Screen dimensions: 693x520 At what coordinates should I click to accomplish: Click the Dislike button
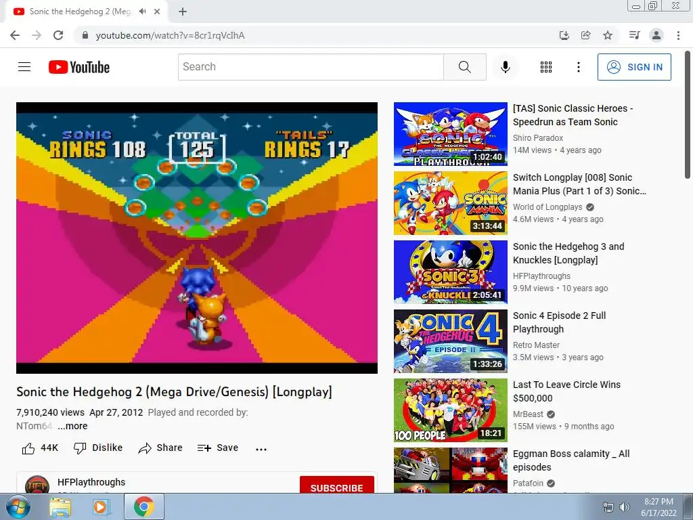tap(98, 448)
